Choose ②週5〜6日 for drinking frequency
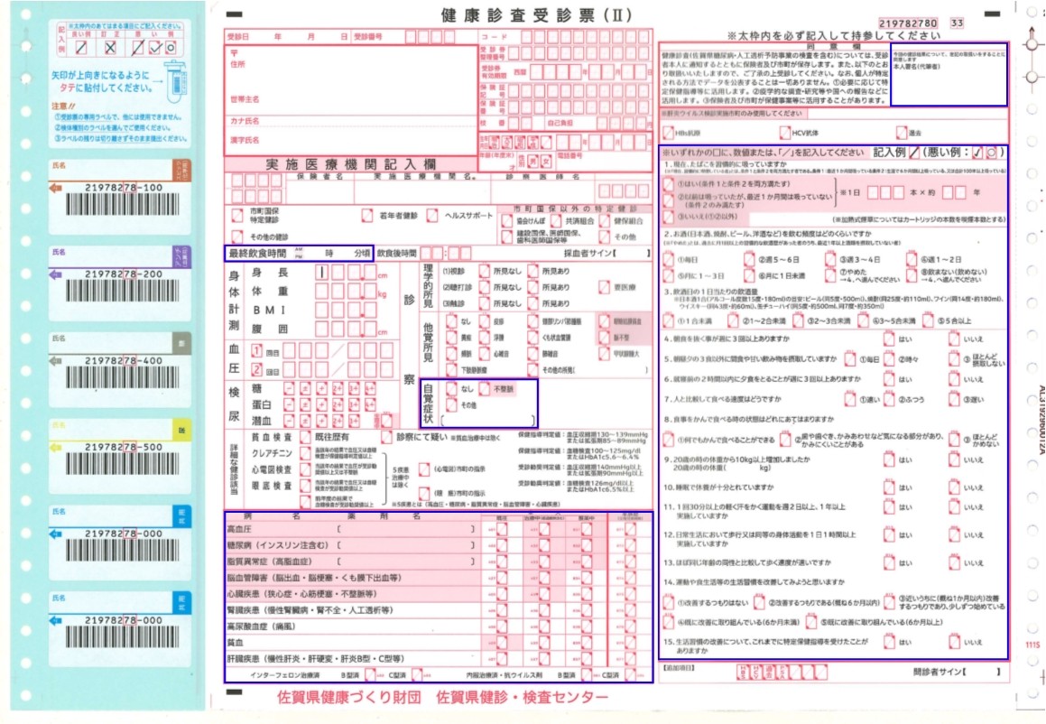 749,259
